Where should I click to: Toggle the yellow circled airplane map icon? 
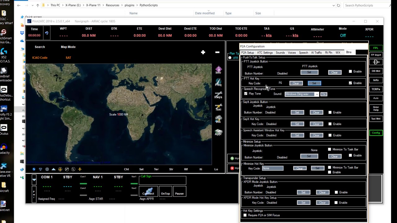click(x=60, y=169)
